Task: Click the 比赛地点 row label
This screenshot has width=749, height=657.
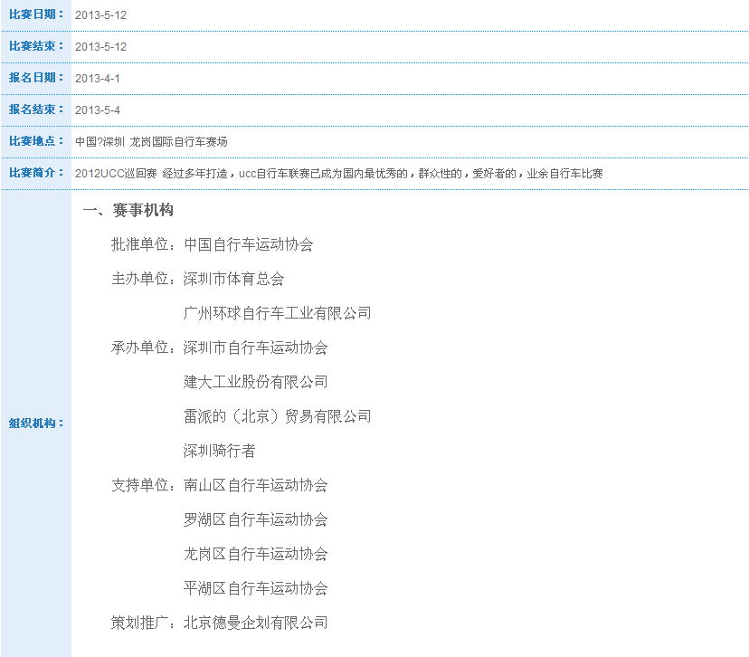Action: [36, 141]
